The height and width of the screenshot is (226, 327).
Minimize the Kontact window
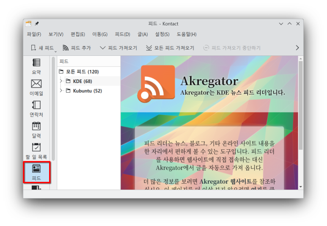tap(281, 24)
